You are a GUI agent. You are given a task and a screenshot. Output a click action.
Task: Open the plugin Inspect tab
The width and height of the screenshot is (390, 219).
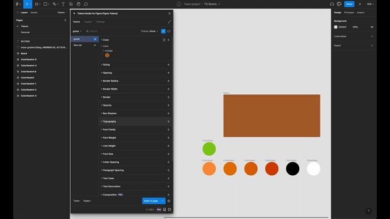pos(88,22)
